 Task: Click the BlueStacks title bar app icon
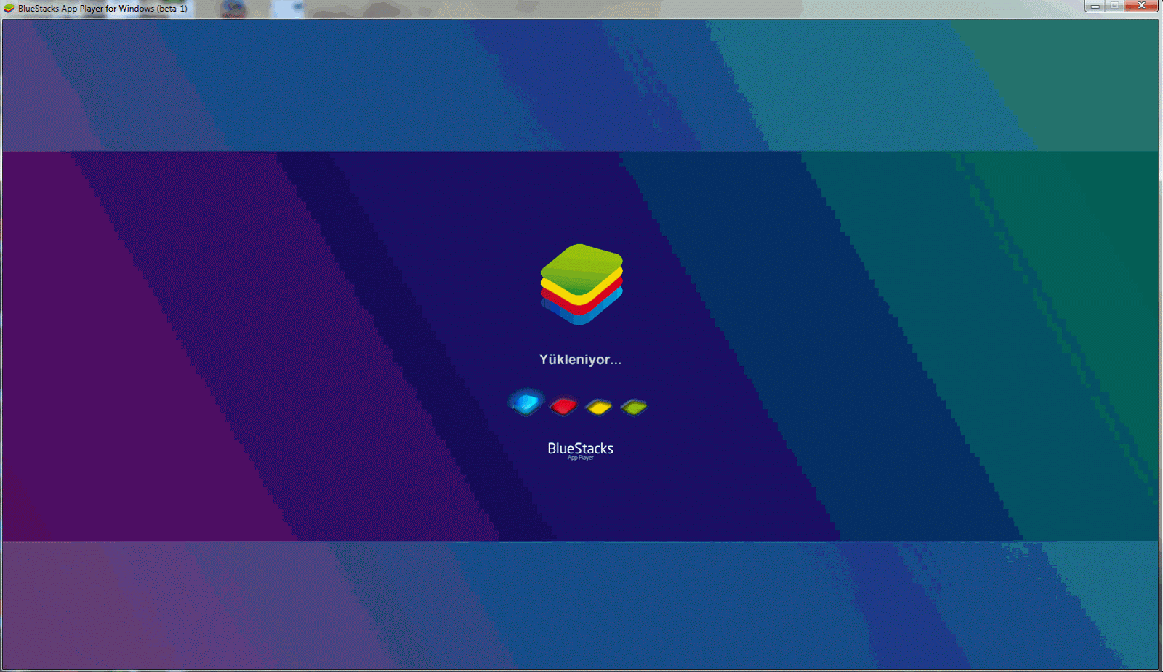(x=9, y=9)
